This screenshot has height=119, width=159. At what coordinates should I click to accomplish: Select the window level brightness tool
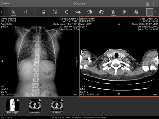point(25,12)
